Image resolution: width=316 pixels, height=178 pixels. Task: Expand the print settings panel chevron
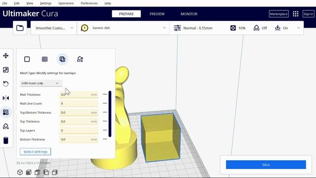(298, 28)
